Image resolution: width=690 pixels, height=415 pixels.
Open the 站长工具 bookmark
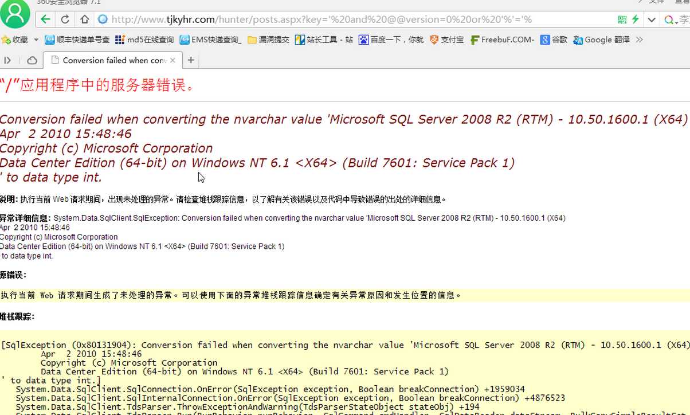click(324, 40)
